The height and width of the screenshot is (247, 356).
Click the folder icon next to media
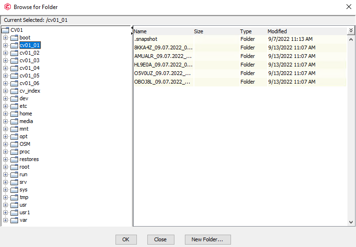coord(14,121)
